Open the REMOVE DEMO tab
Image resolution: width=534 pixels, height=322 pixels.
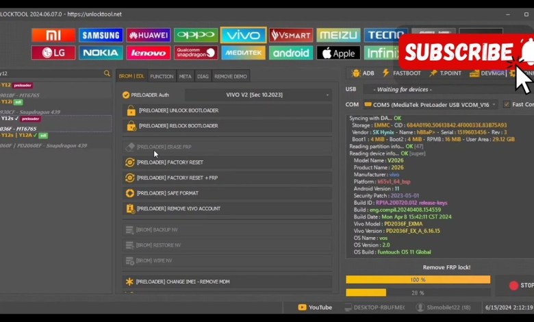point(231,76)
